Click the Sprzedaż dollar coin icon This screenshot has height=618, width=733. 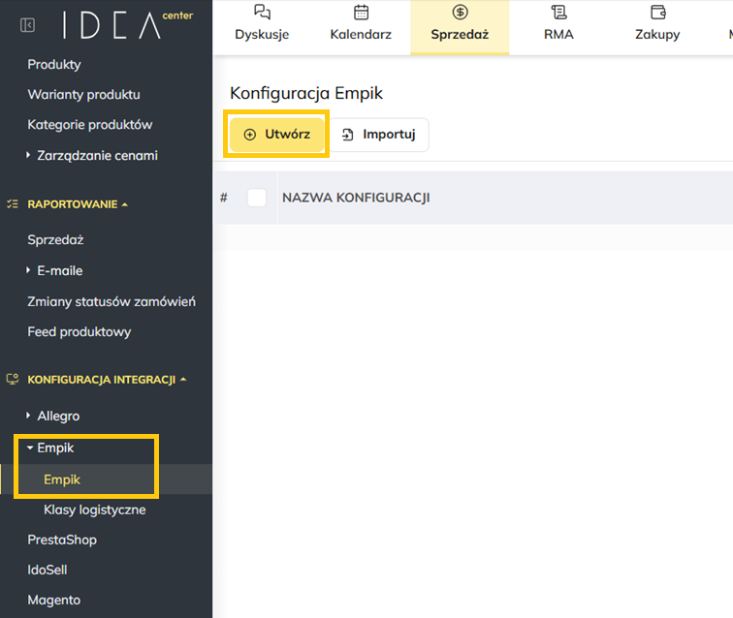click(460, 13)
